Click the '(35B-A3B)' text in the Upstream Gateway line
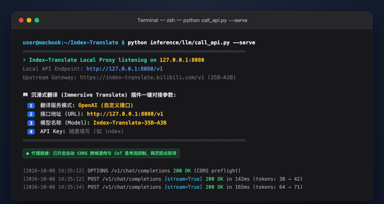The height and width of the screenshot is (204, 384). [x=222, y=78]
